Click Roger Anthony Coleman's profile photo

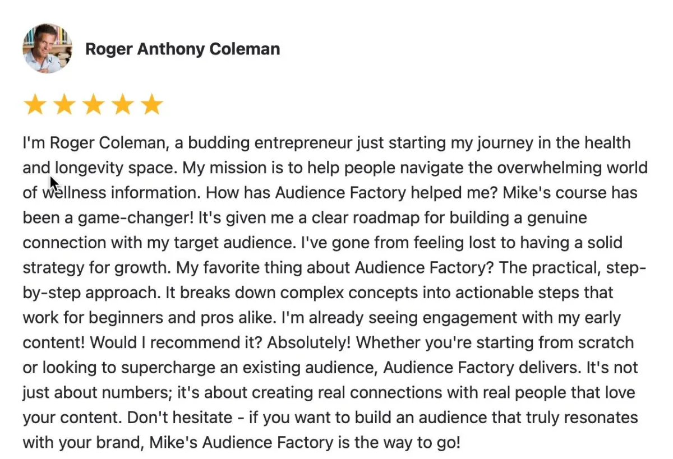[x=47, y=48]
